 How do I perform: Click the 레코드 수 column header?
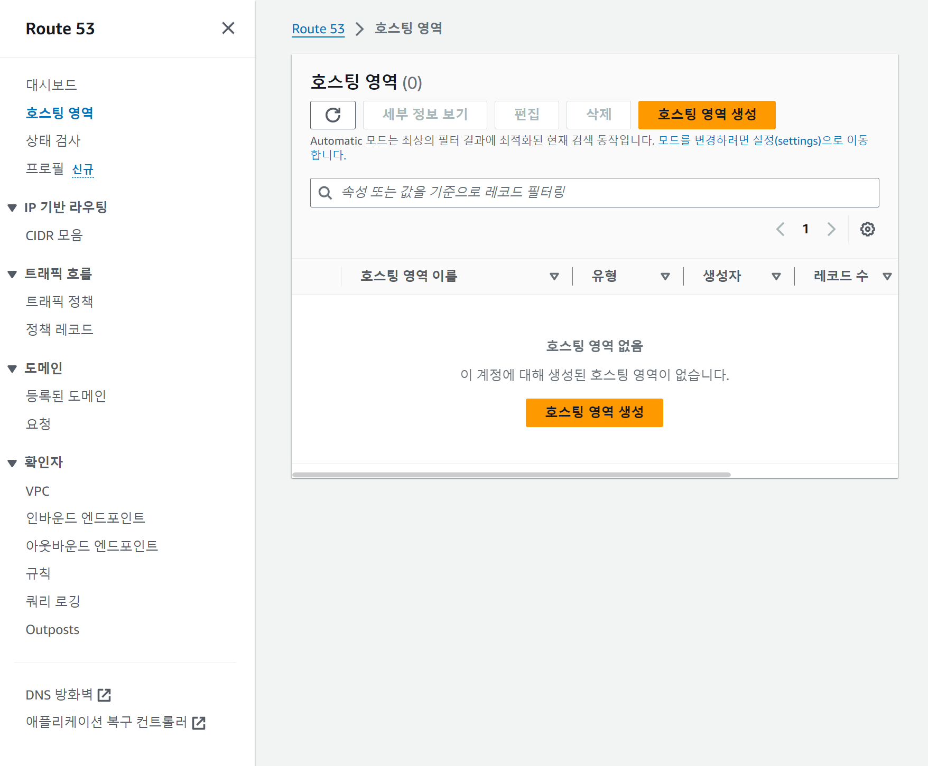point(841,276)
